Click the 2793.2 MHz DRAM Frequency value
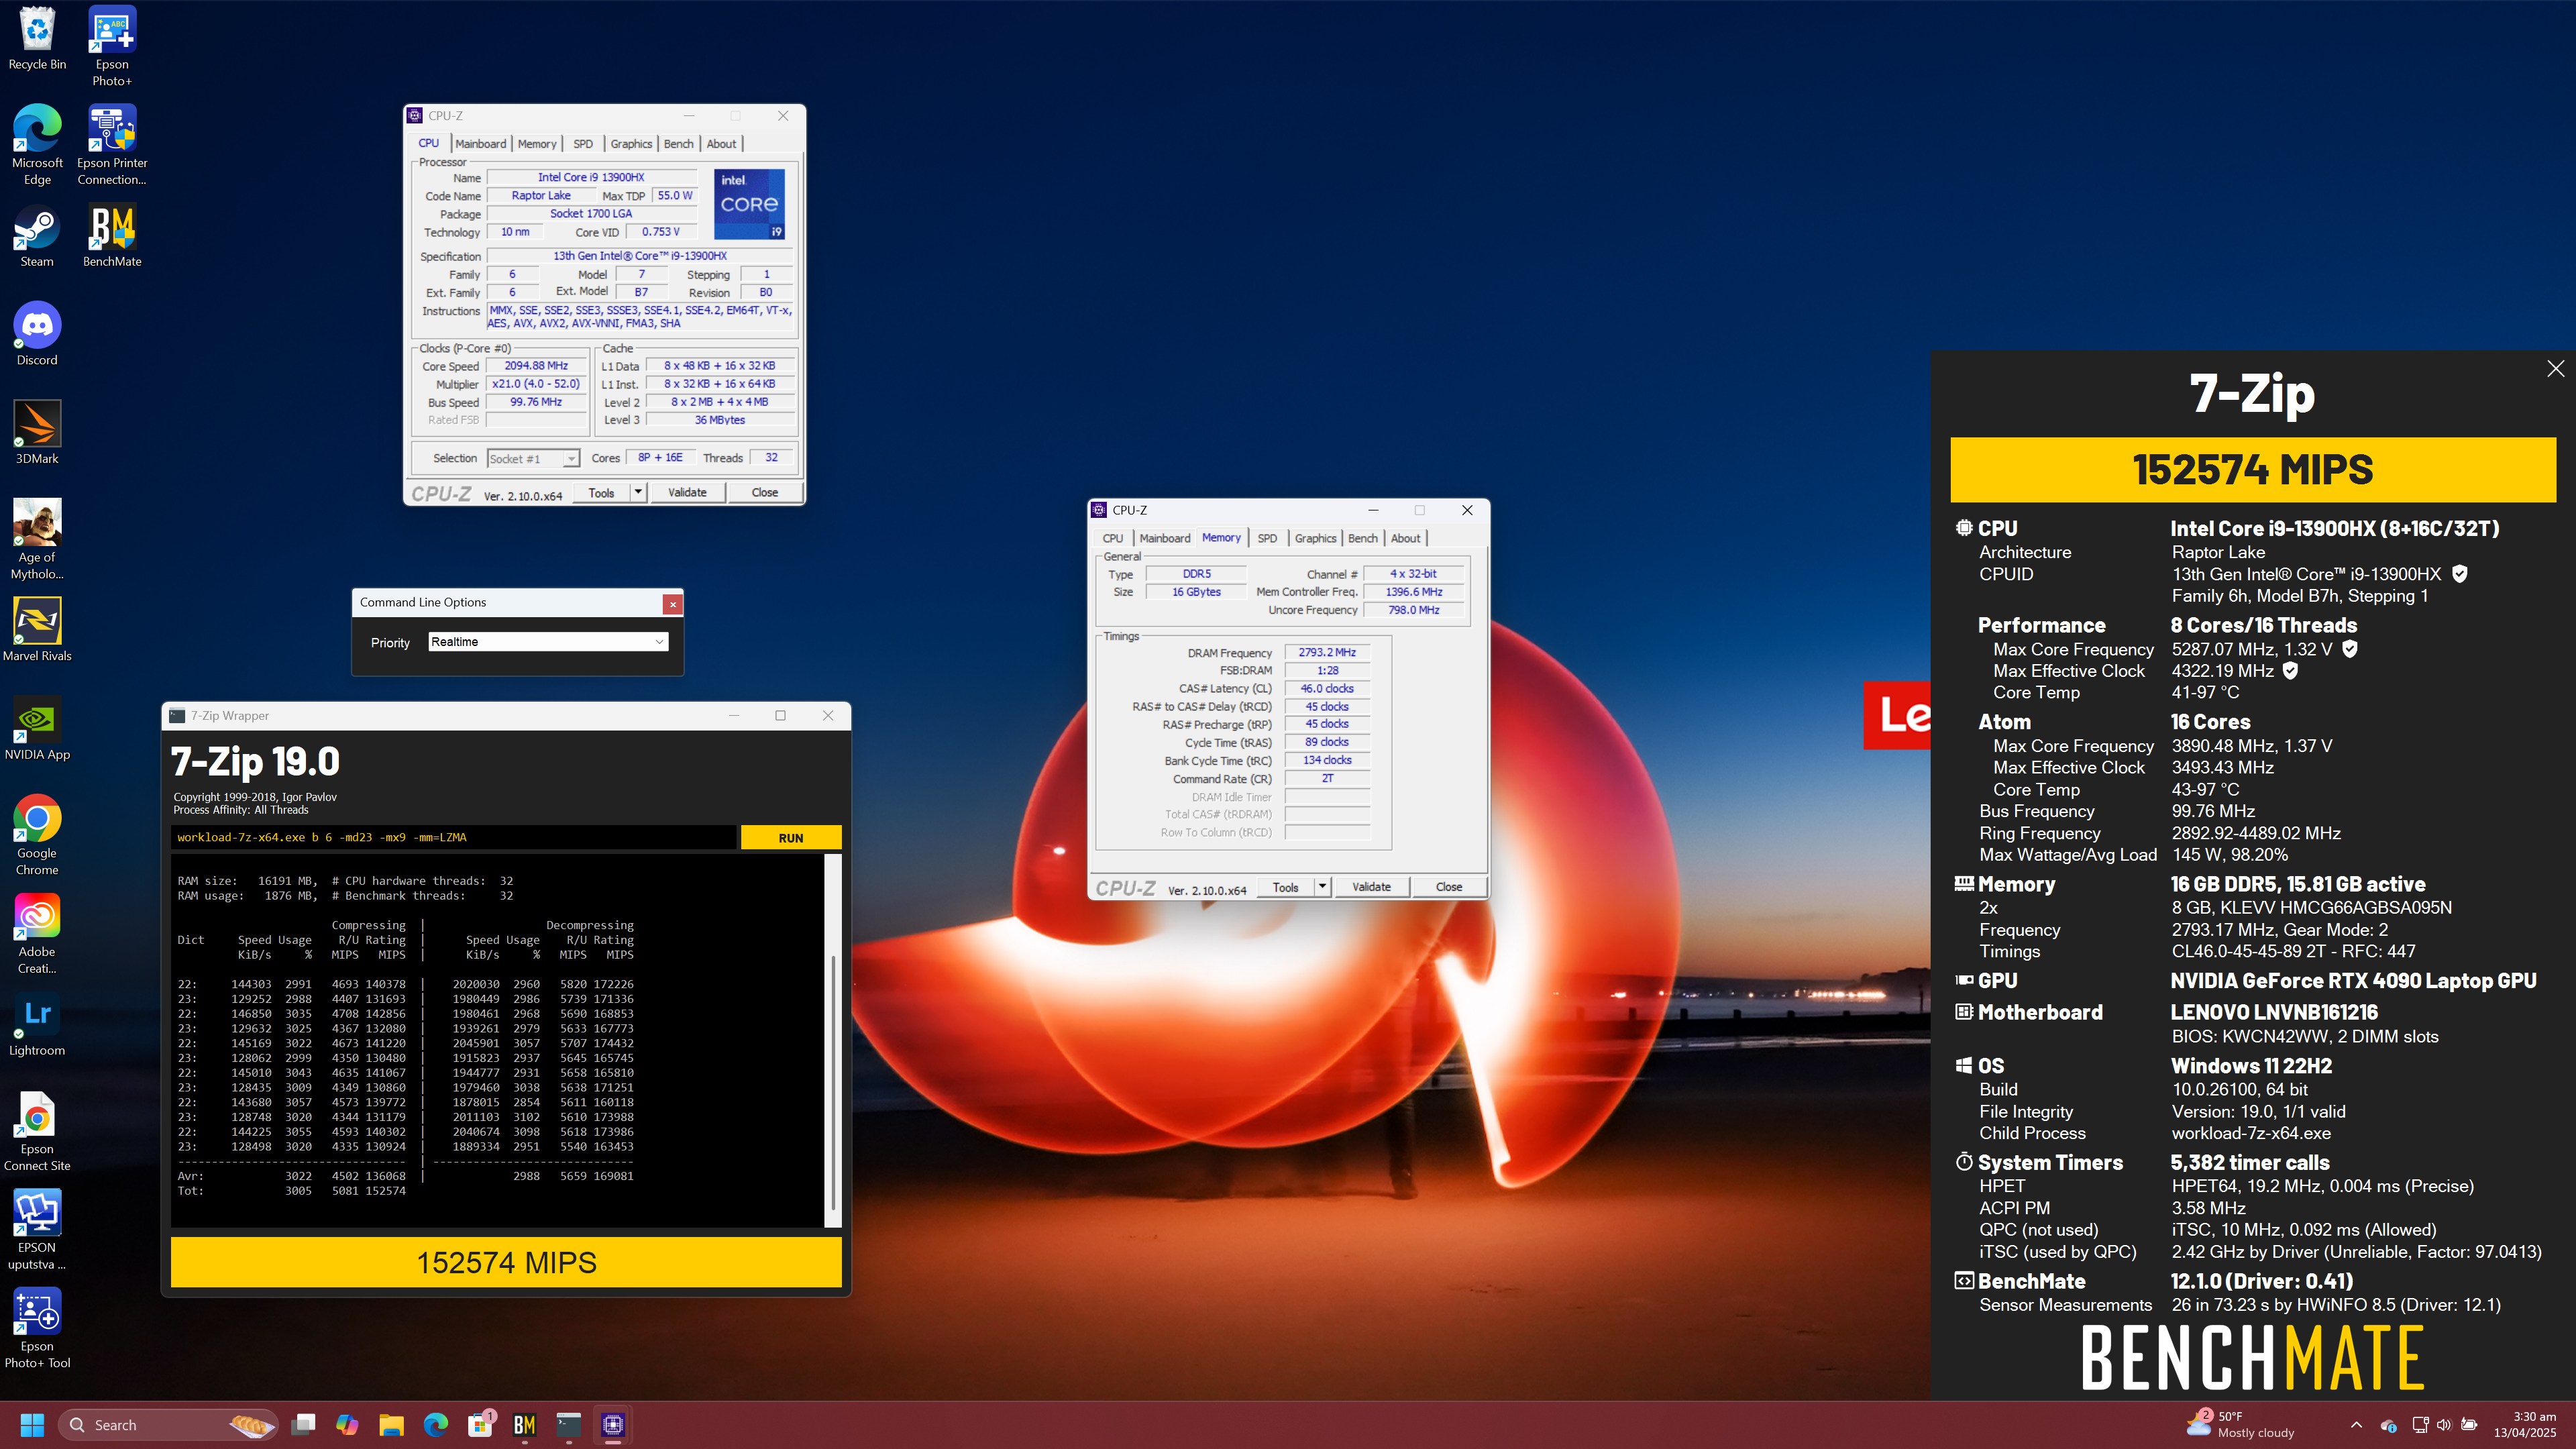The width and height of the screenshot is (2576, 1449). click(1327, 652)
